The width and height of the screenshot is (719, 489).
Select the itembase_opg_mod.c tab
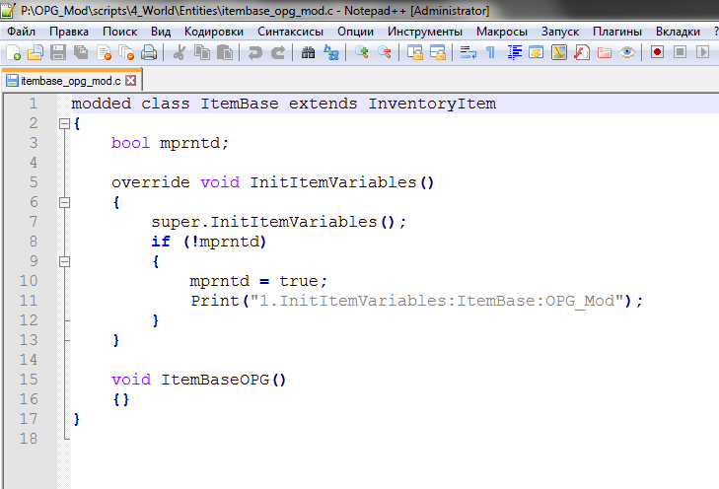(71, 81)
